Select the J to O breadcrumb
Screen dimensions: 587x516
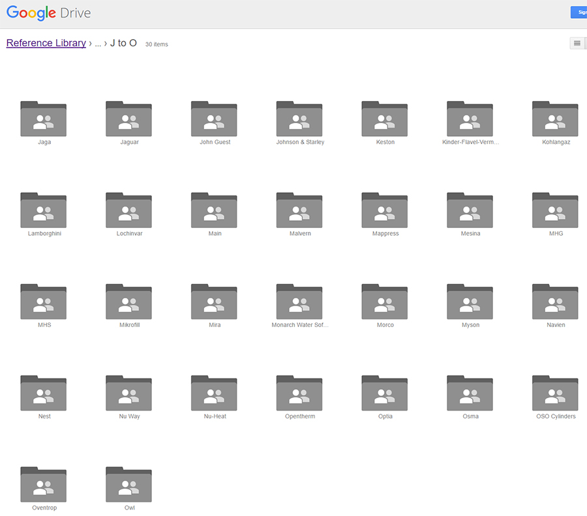coord(123,43)
